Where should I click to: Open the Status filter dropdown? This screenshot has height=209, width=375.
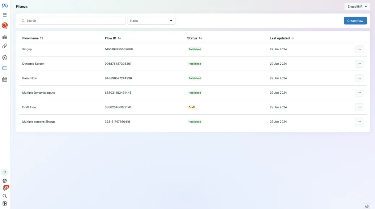(151, 20)
